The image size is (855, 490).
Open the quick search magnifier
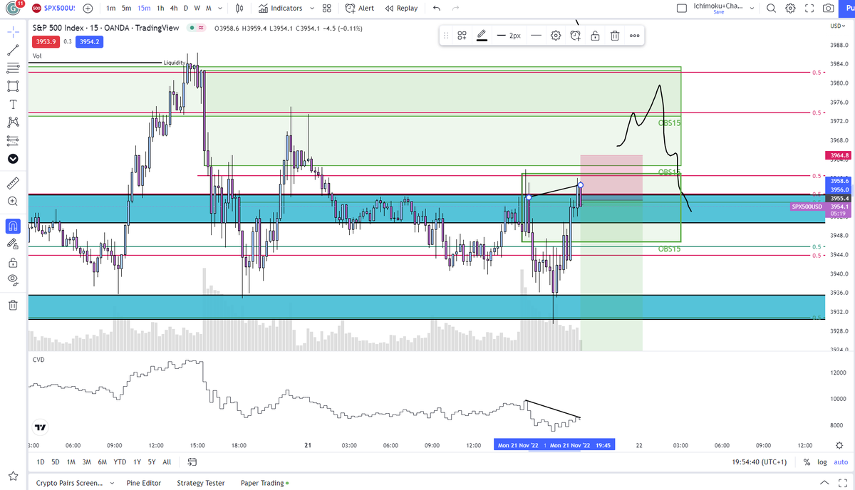pyautogui.click(x=772, y=9)
